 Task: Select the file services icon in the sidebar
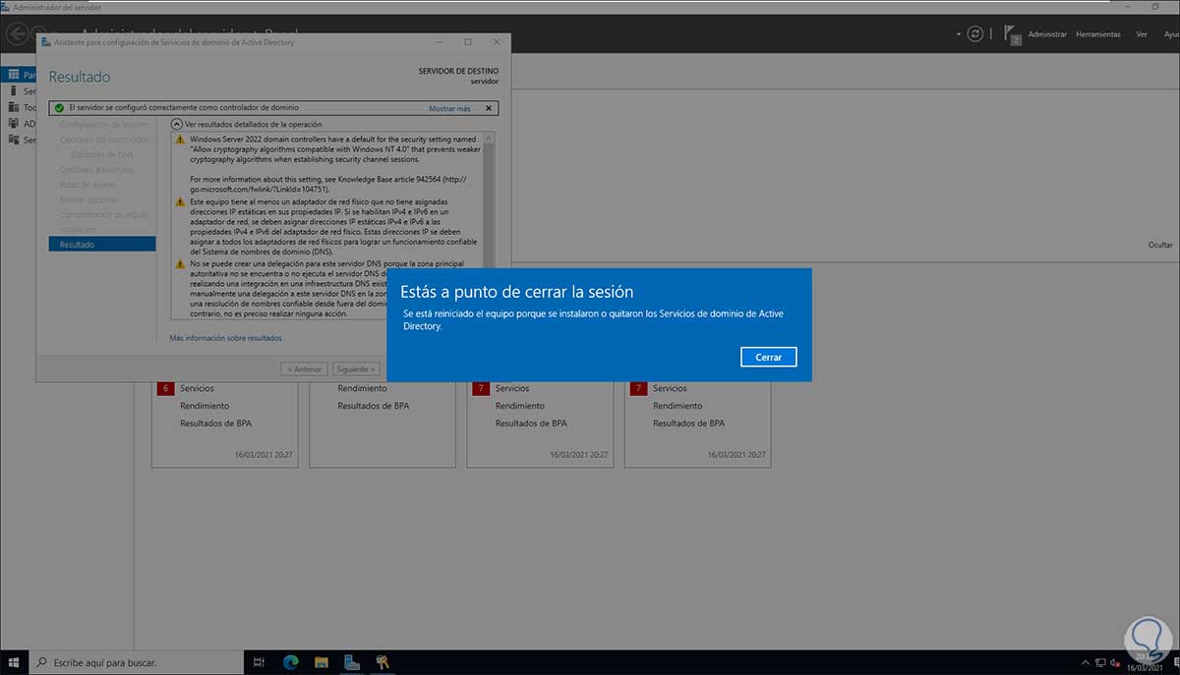(13, 140)
